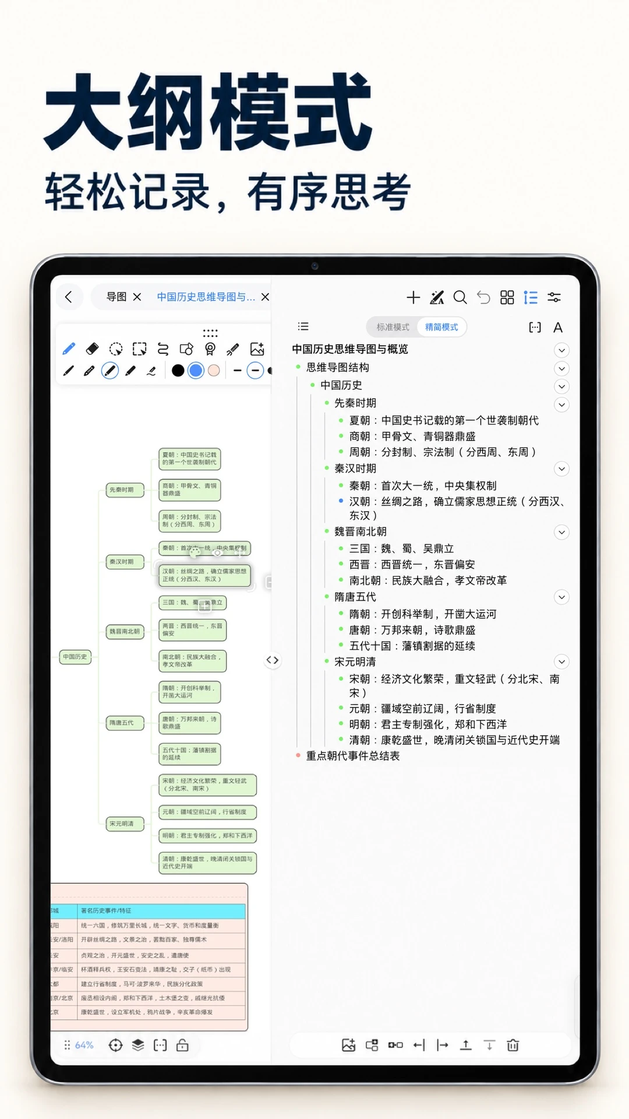The width and height of the screenshot is (629, 1119).
Task: Toggle split panel with the <> handle
Action: click(273, 660)
